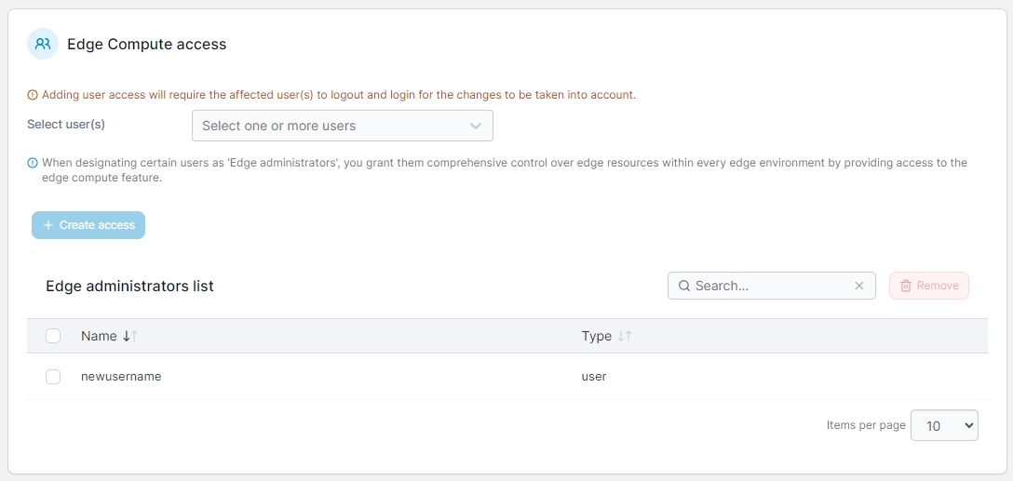1013x481 pixels.
Task: Click the orange warning icon beside logout notice
Action: pos(33,95)
